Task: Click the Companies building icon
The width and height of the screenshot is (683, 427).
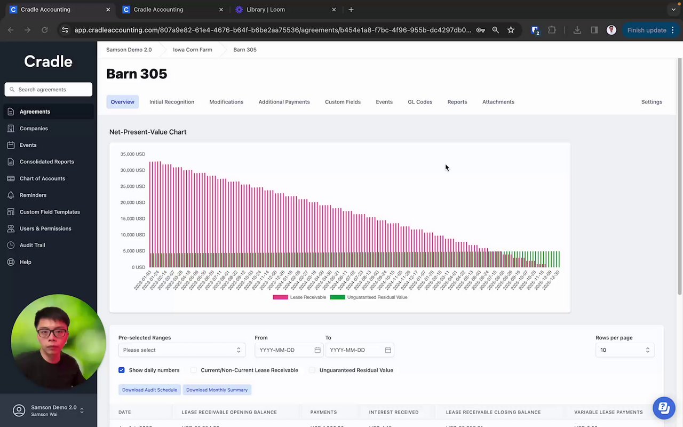Action: pyautogui.click(x=11, y=129)
